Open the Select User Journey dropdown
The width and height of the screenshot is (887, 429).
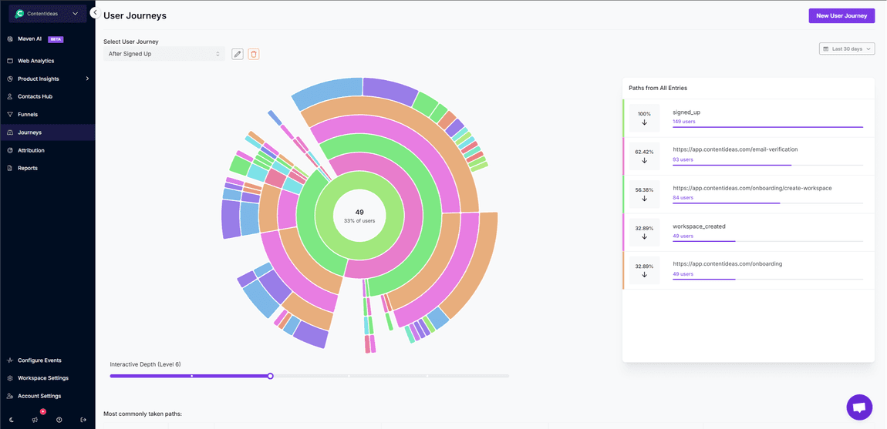coord(164,54)
